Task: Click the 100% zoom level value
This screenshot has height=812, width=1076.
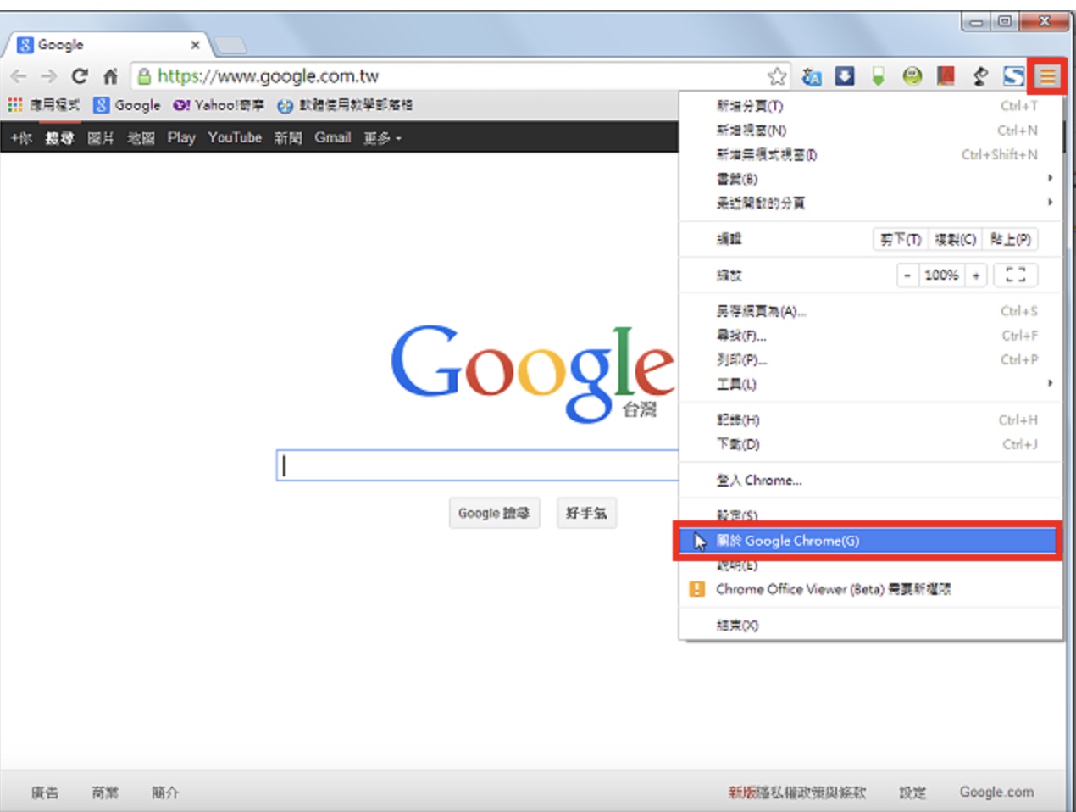Action: (x=941, y=275)
